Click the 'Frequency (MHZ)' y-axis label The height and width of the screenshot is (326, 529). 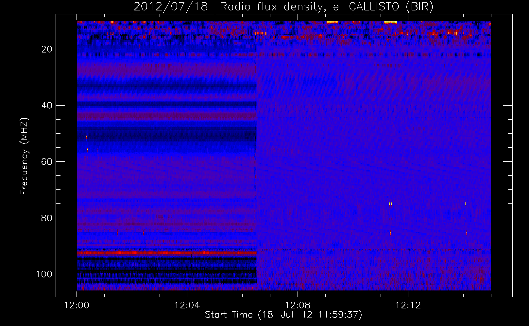(x=25, y=156)
